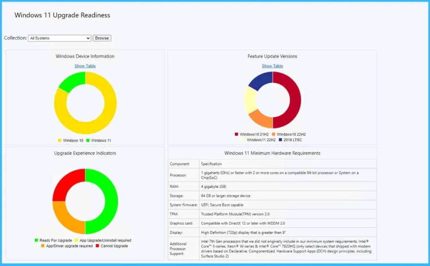Click the green Ready For Upgrade legend swatch

pos(36,240)
